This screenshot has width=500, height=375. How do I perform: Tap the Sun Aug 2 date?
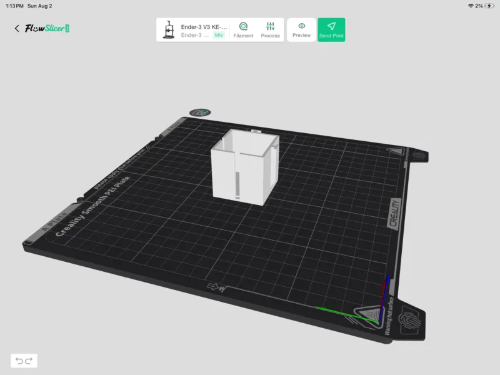[x=40, y=6]
